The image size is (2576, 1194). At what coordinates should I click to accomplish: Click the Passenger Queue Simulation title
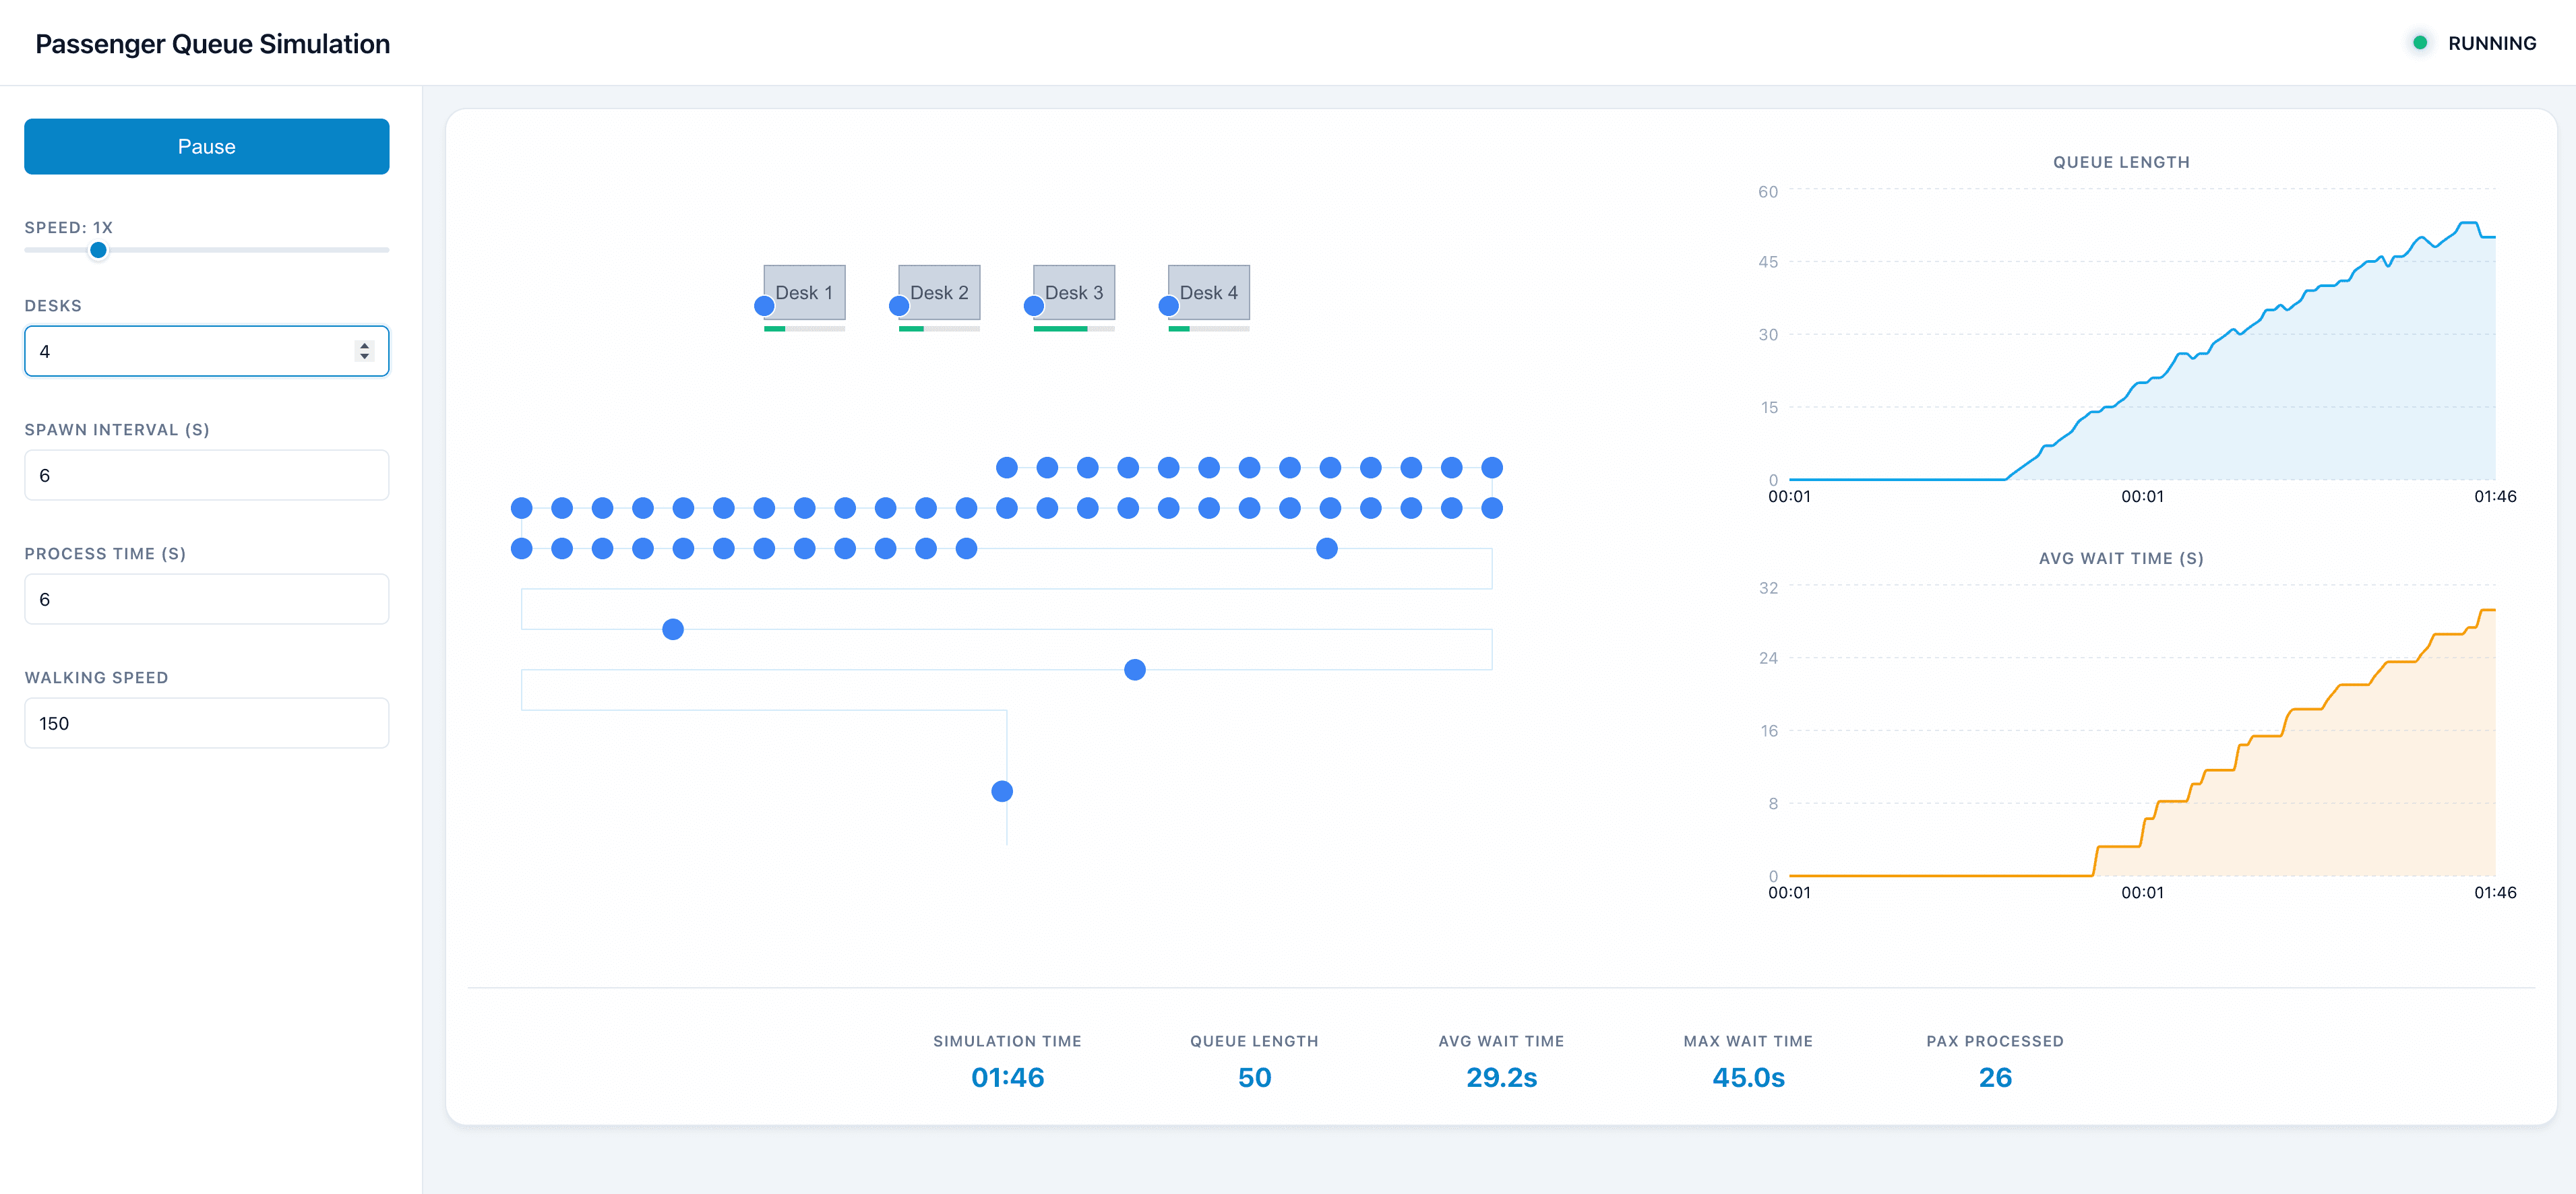[212, 43]
